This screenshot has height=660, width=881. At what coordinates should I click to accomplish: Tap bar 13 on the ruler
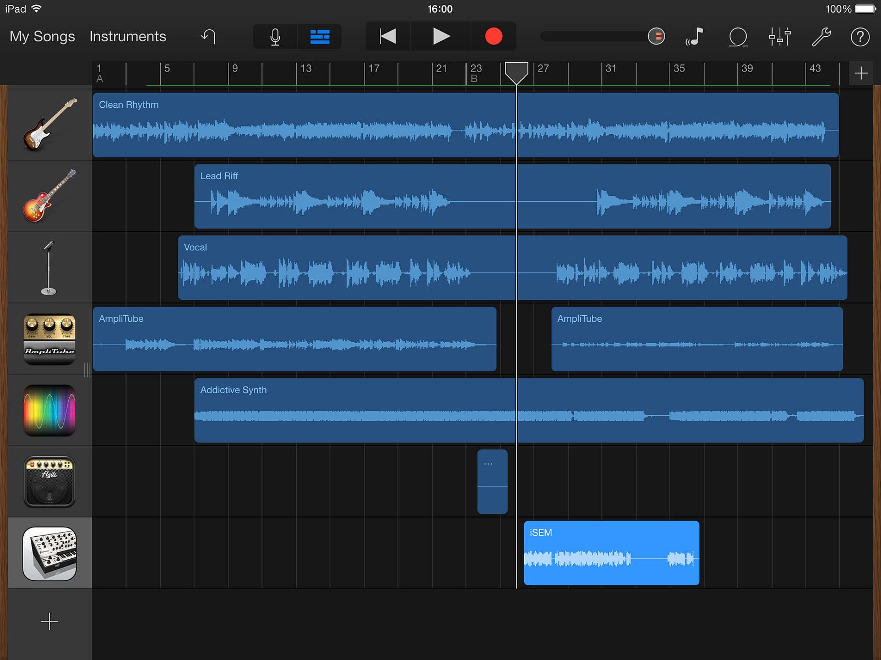(306, 68)
